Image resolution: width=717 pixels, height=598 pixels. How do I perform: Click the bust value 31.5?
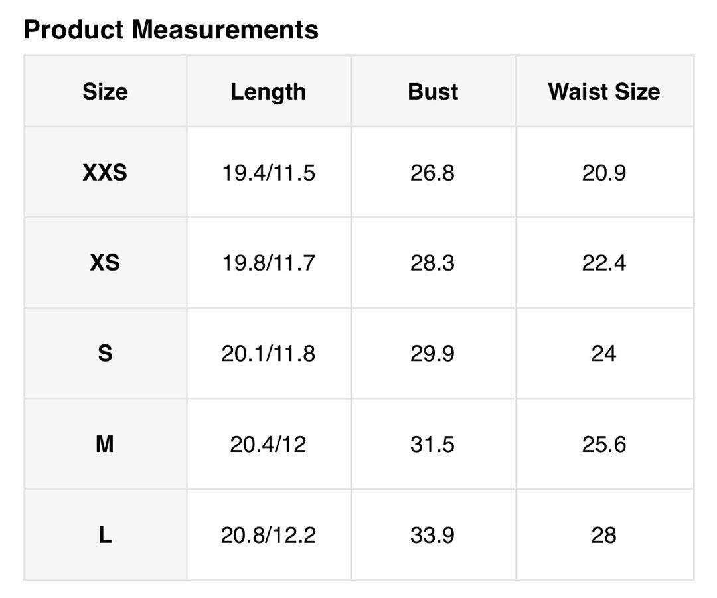(433, 445)
